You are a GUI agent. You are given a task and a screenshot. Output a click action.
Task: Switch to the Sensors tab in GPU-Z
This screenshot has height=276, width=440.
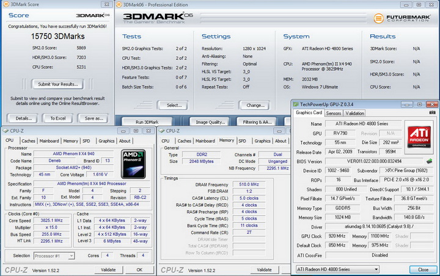pos(334,113)
